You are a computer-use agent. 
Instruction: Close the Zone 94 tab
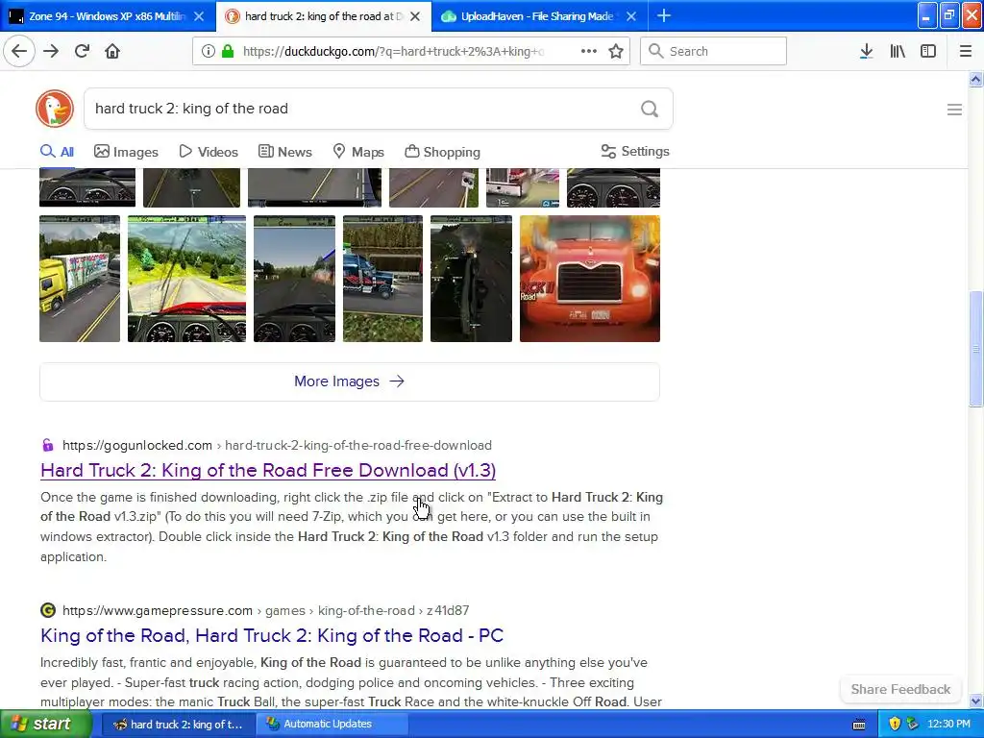coord(199,16)
